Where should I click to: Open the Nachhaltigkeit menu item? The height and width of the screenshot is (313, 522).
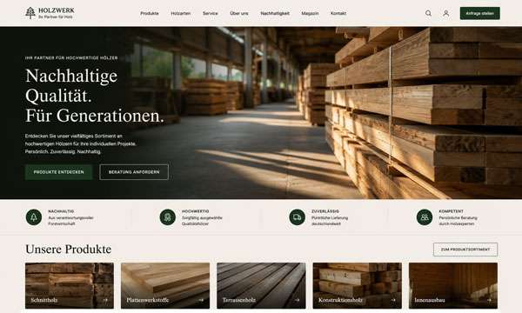(275, 13)
